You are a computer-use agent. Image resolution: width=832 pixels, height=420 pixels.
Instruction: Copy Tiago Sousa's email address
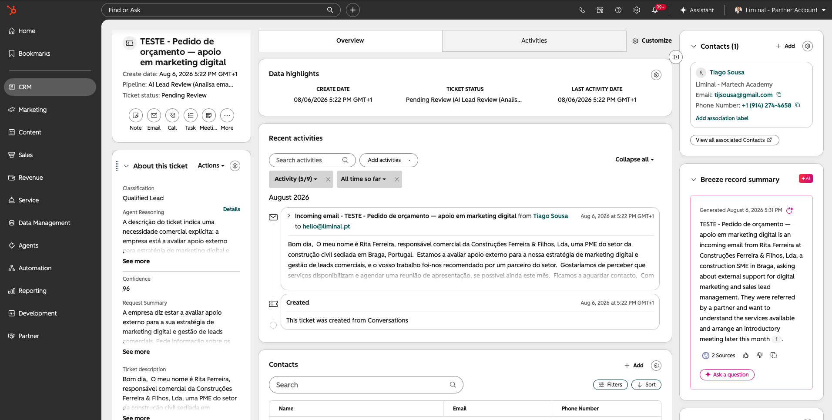coord(779,94)
